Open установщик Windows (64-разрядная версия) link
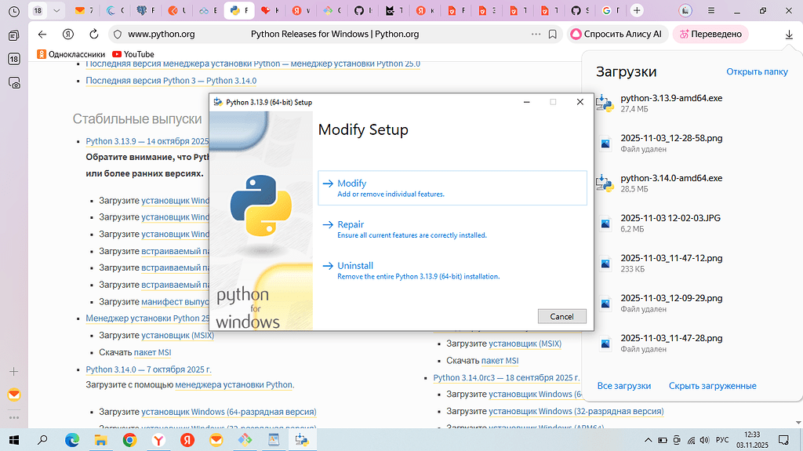 [x=229, y=412]
